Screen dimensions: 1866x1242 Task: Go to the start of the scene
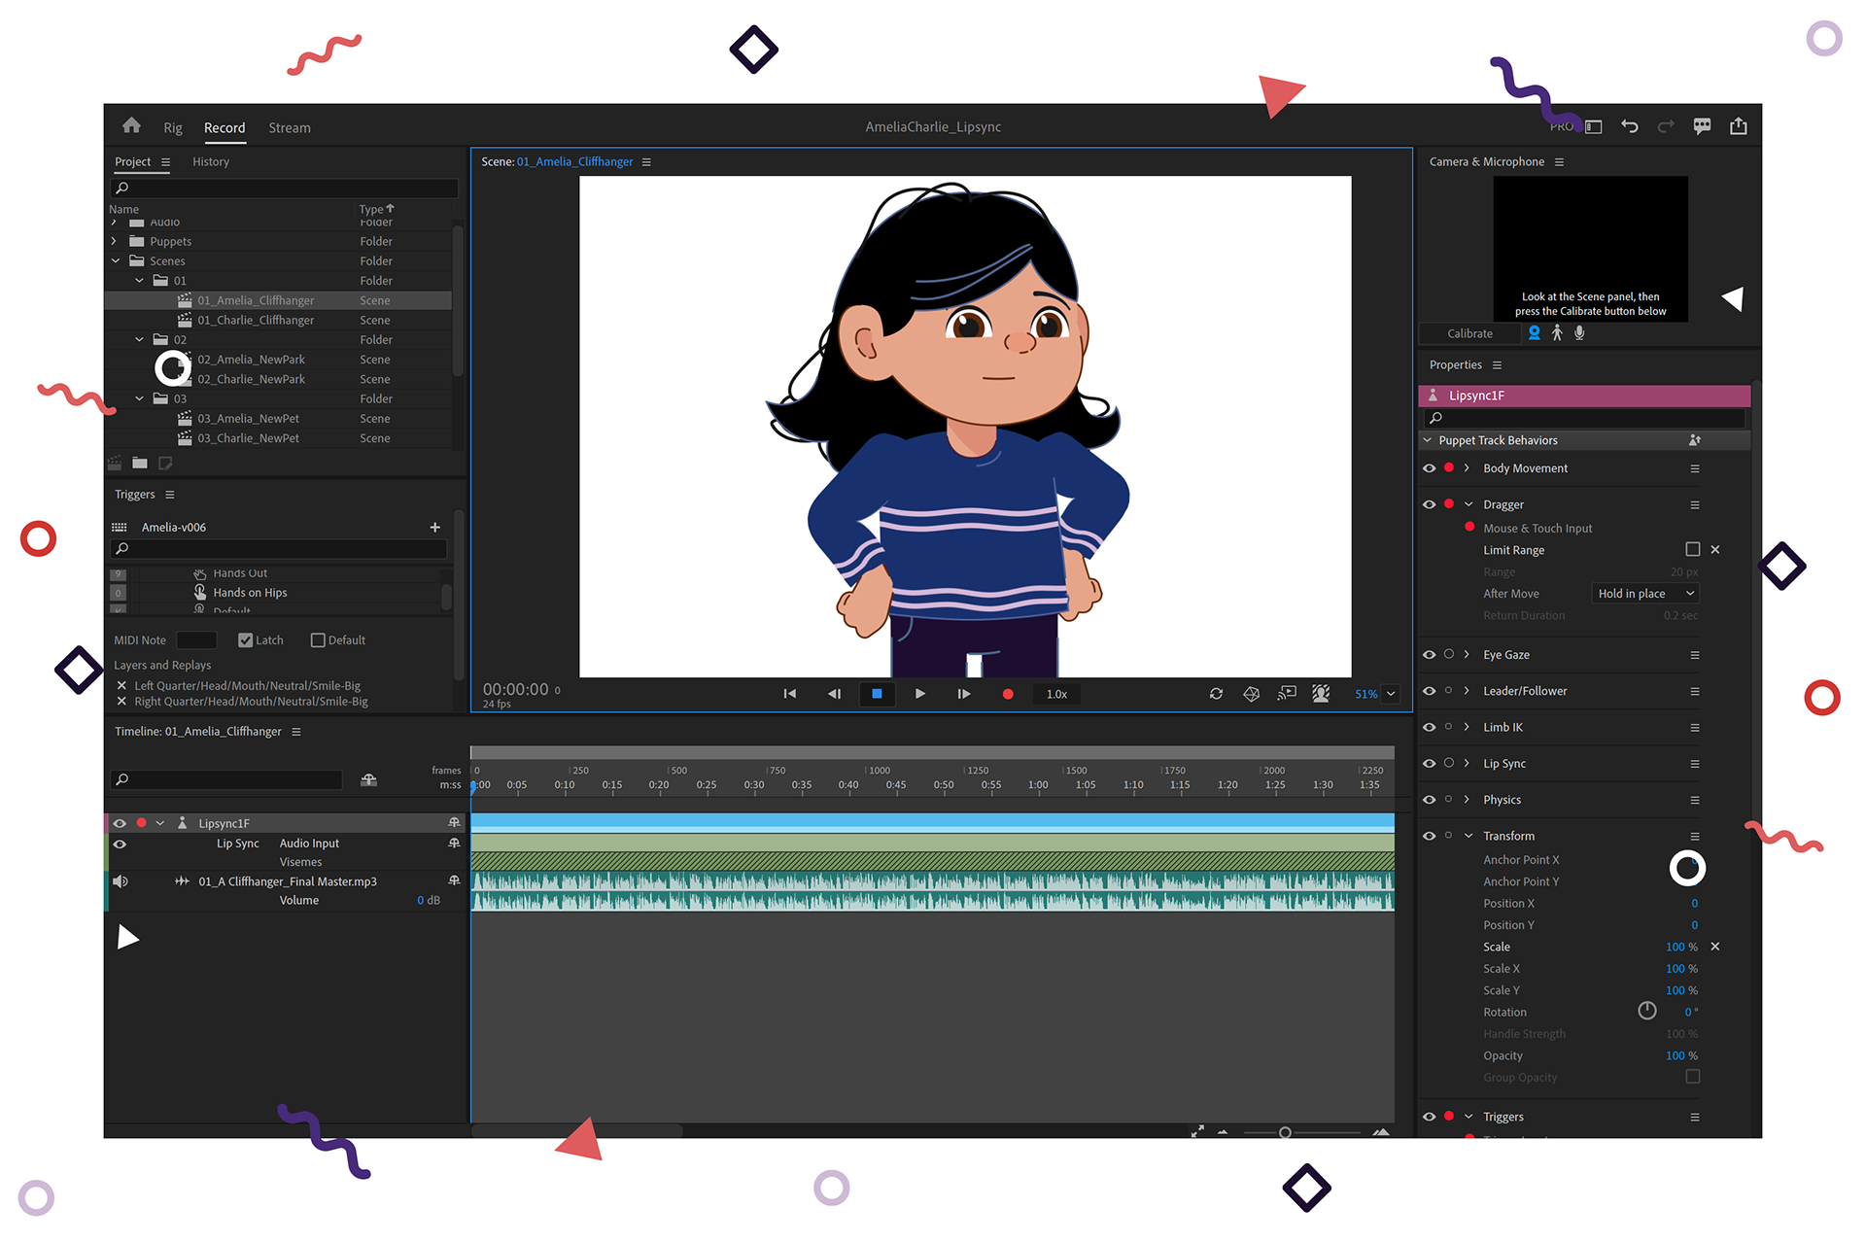coord(789,694)
